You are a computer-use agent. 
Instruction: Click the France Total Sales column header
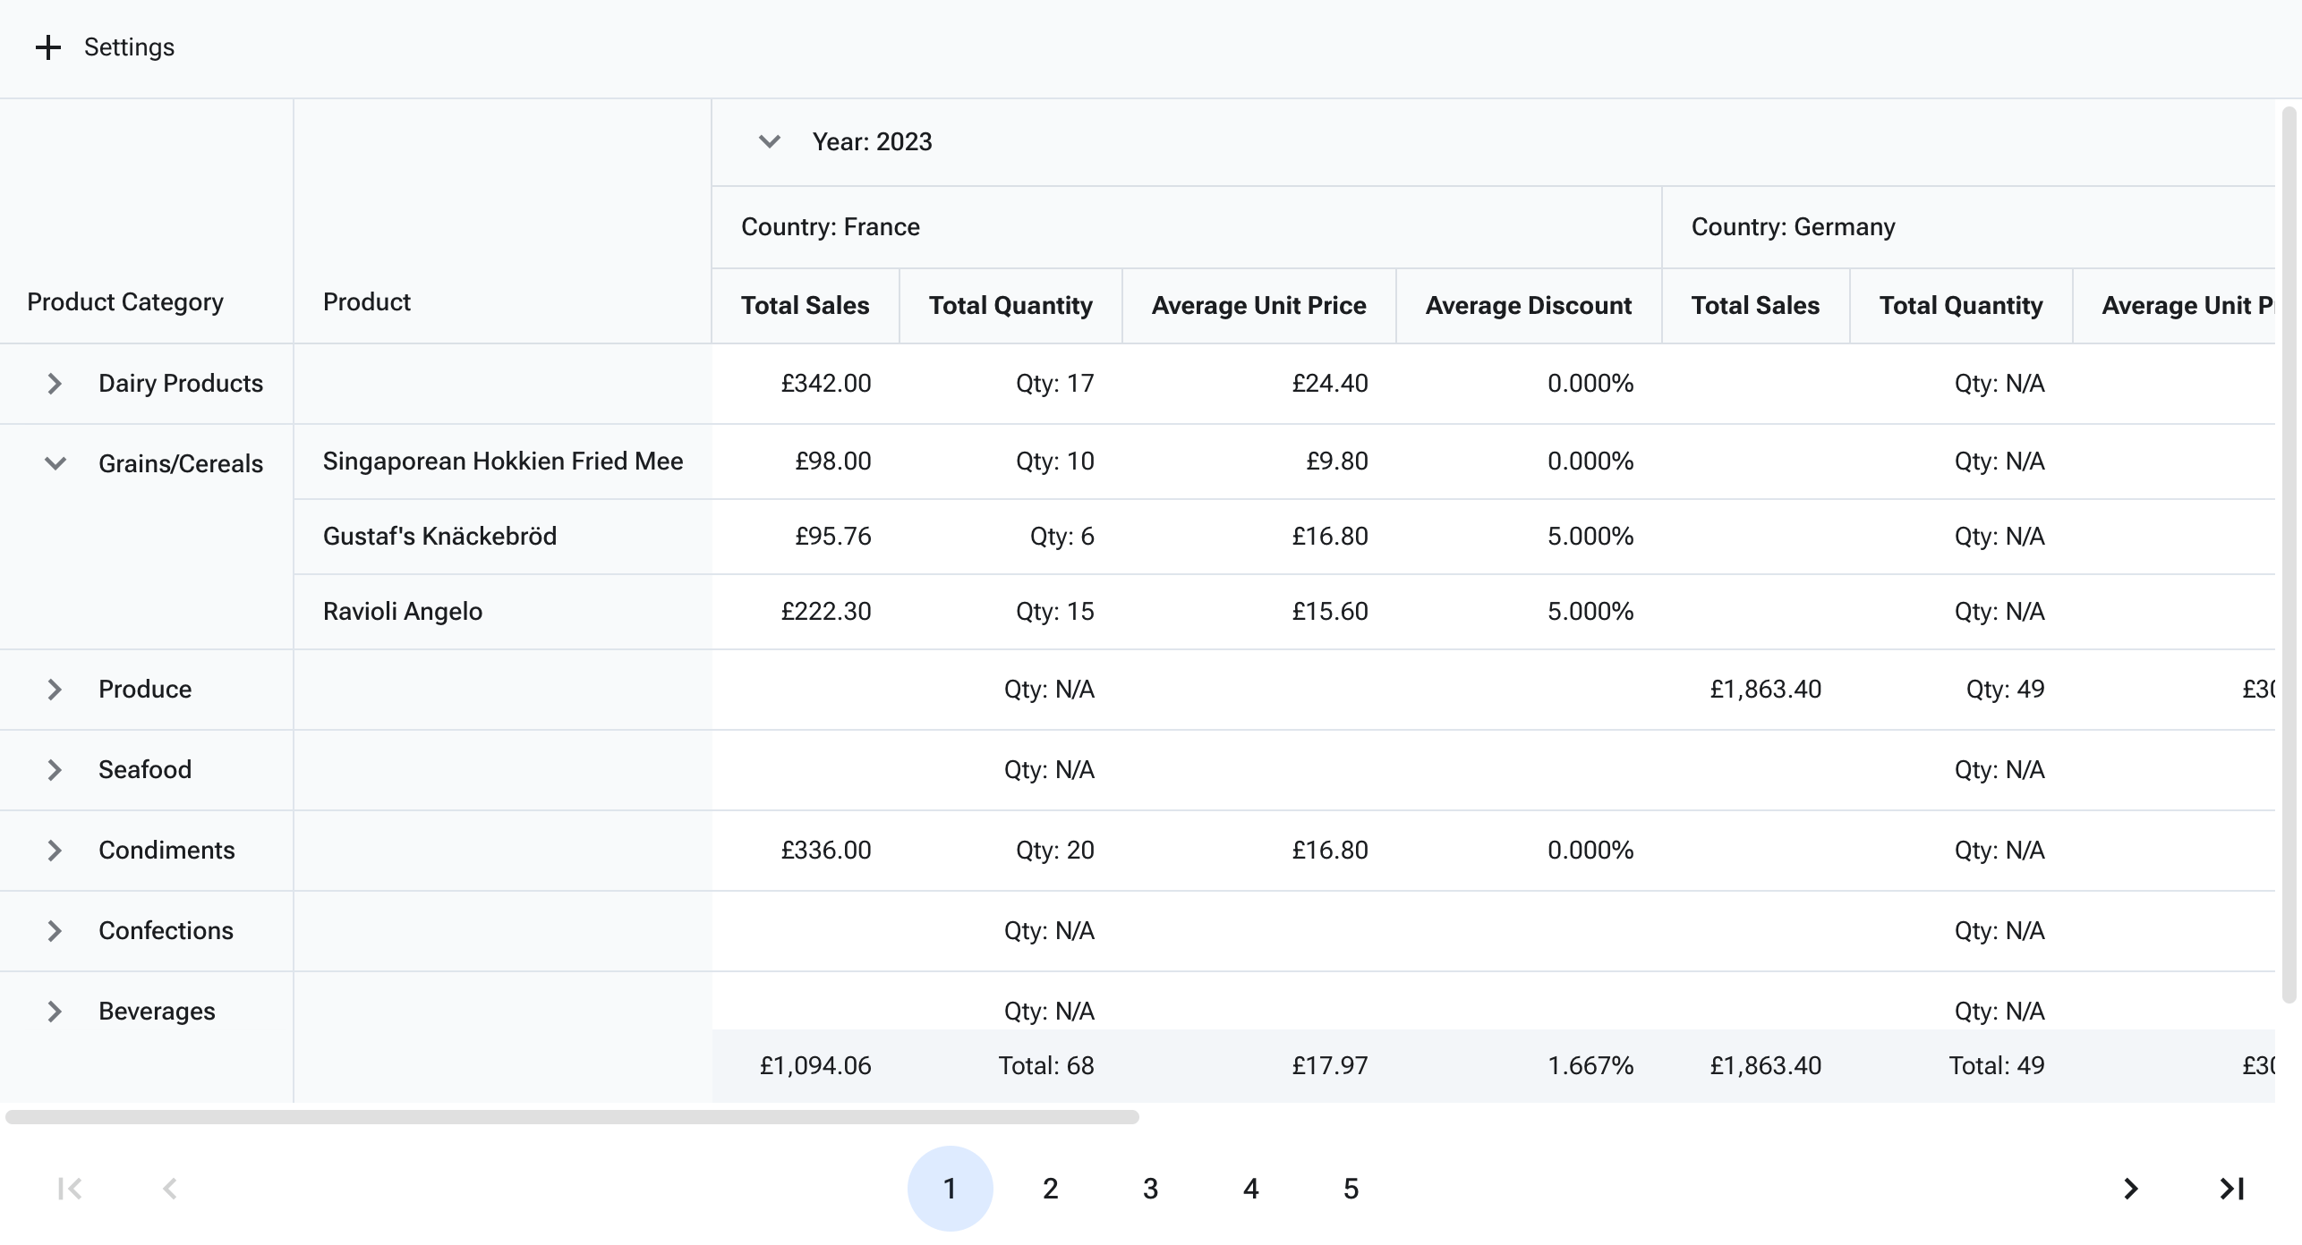click(805, 306)
